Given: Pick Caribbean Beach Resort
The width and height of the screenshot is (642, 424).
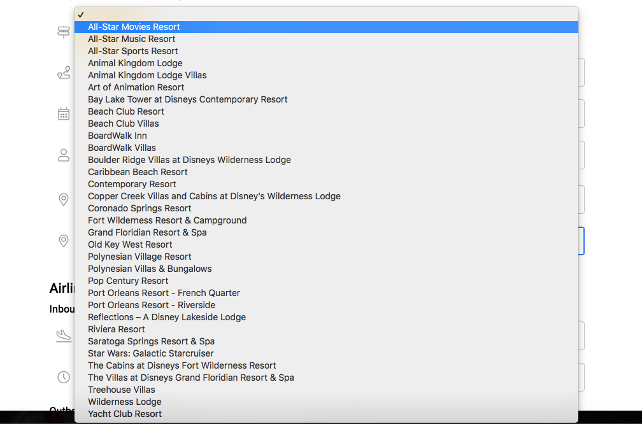Looking at the screenshot, I should pos(138,172).
